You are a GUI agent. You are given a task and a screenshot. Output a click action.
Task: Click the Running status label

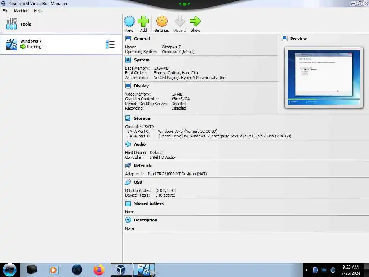(x=34, y=47)
